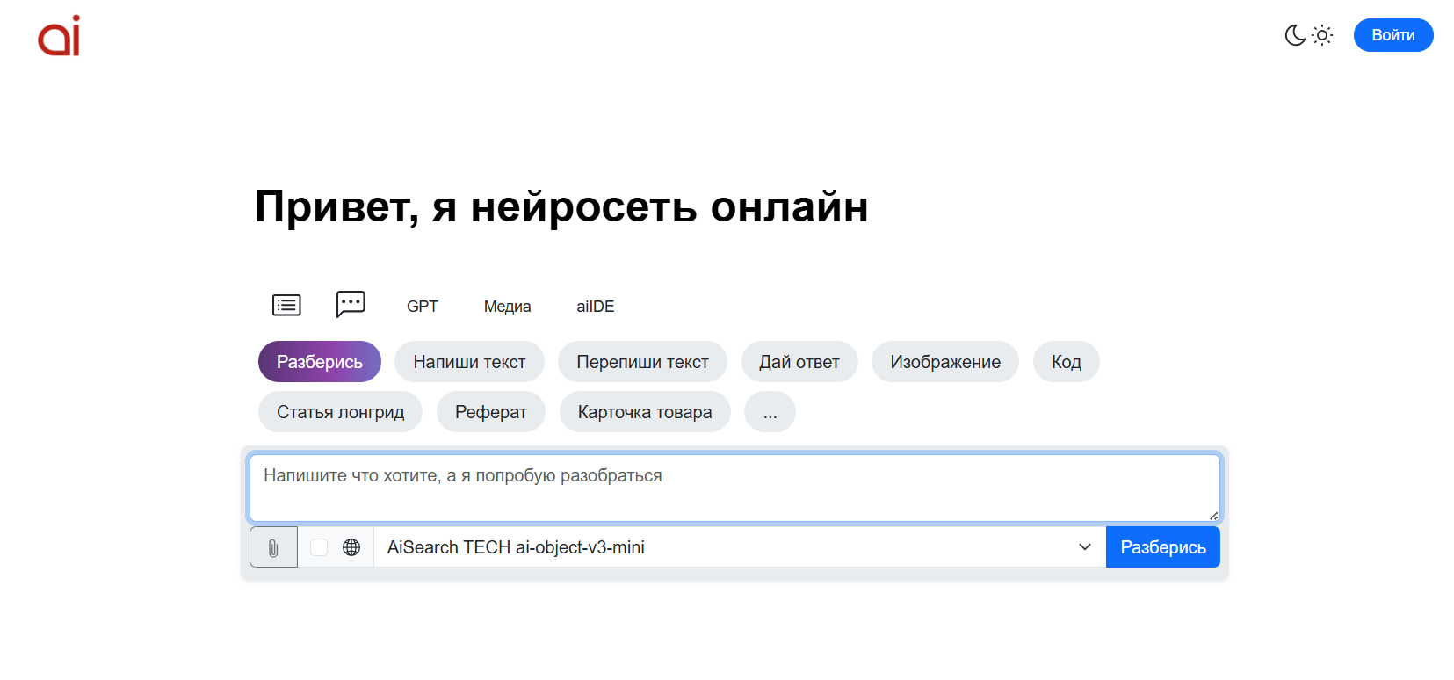Switch to the Медиа tab

tap(508, 307)
